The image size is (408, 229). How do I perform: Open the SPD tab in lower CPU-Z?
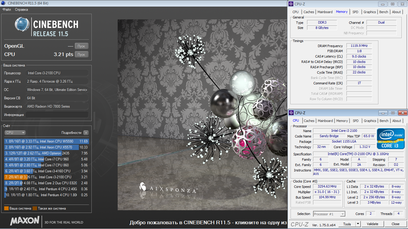356,121
